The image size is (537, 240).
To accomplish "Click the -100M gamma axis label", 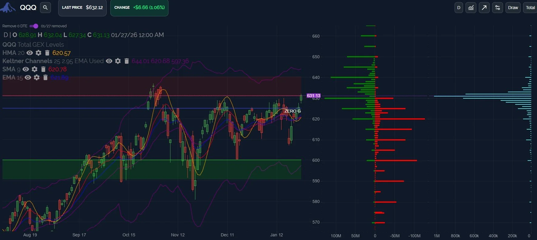I will 414,236.
